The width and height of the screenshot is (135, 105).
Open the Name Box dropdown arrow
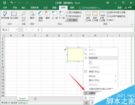16,30
